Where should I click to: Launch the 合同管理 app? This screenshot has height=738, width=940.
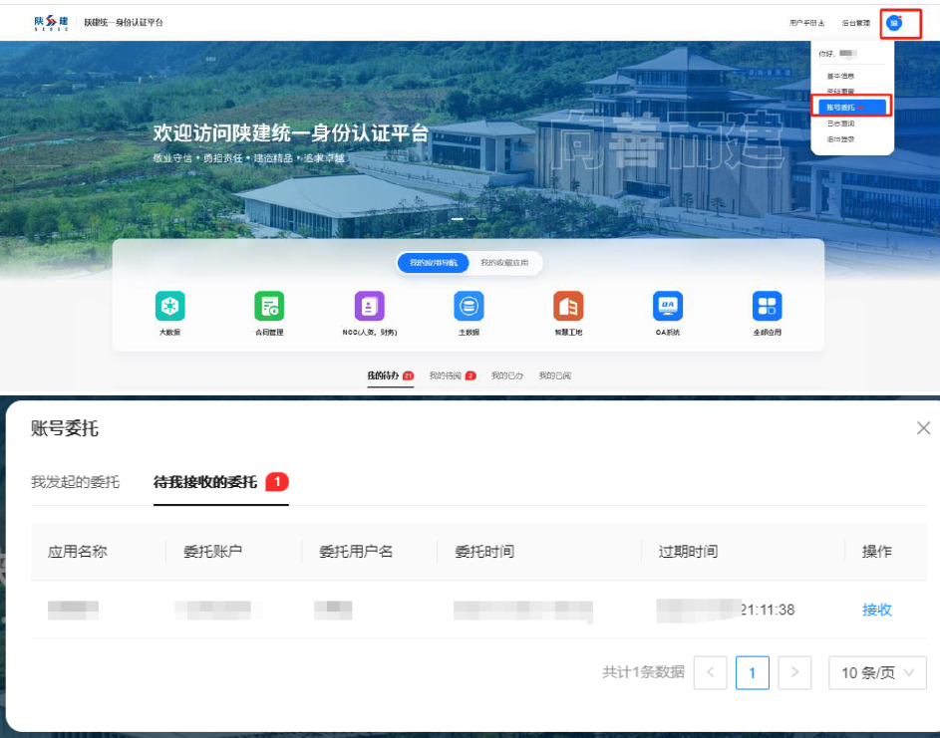coord(269,307)
